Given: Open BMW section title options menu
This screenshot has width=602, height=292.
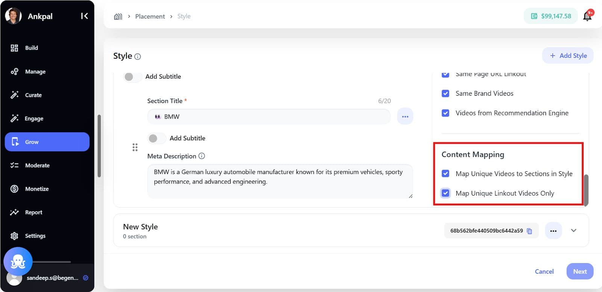Looking at the screenshot, I should tap(405, 116).
